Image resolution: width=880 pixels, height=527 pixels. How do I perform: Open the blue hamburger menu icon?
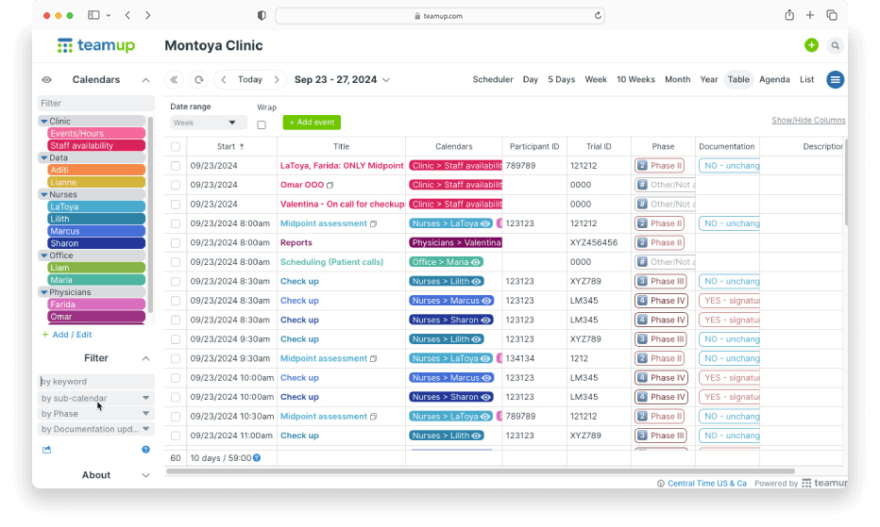835,80
